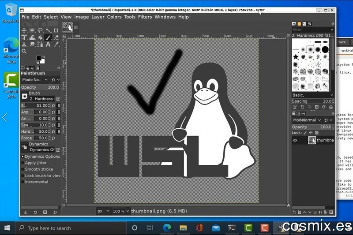Click the brush preview icon in tool options
Screen dimensions: 353x235
click(x=25, y=97)
